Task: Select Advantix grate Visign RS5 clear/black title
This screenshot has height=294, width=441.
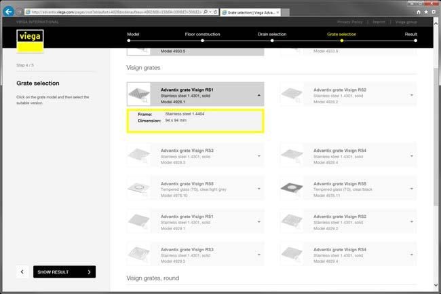Action: pyautogui.click(x=340, y=184)
